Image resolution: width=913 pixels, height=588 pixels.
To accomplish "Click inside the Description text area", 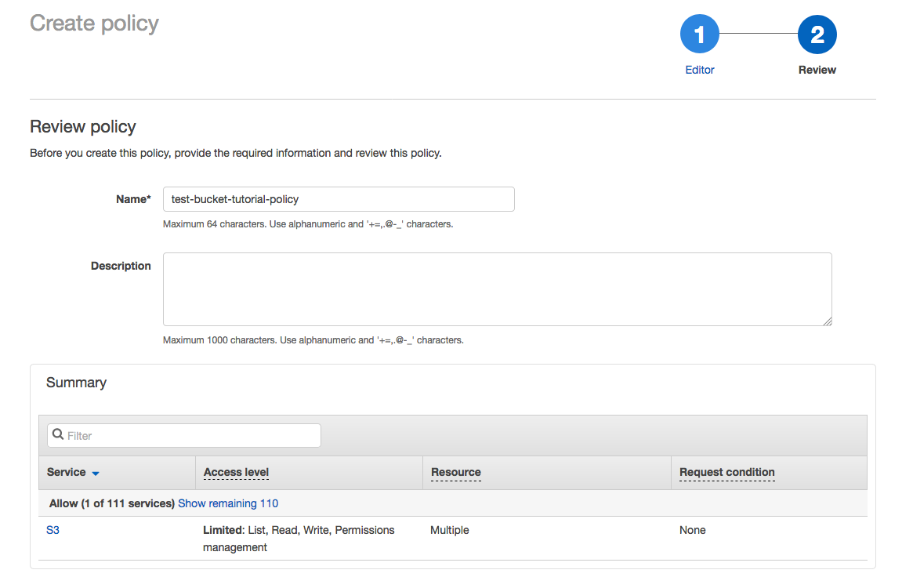I will [x=497, y=289].
